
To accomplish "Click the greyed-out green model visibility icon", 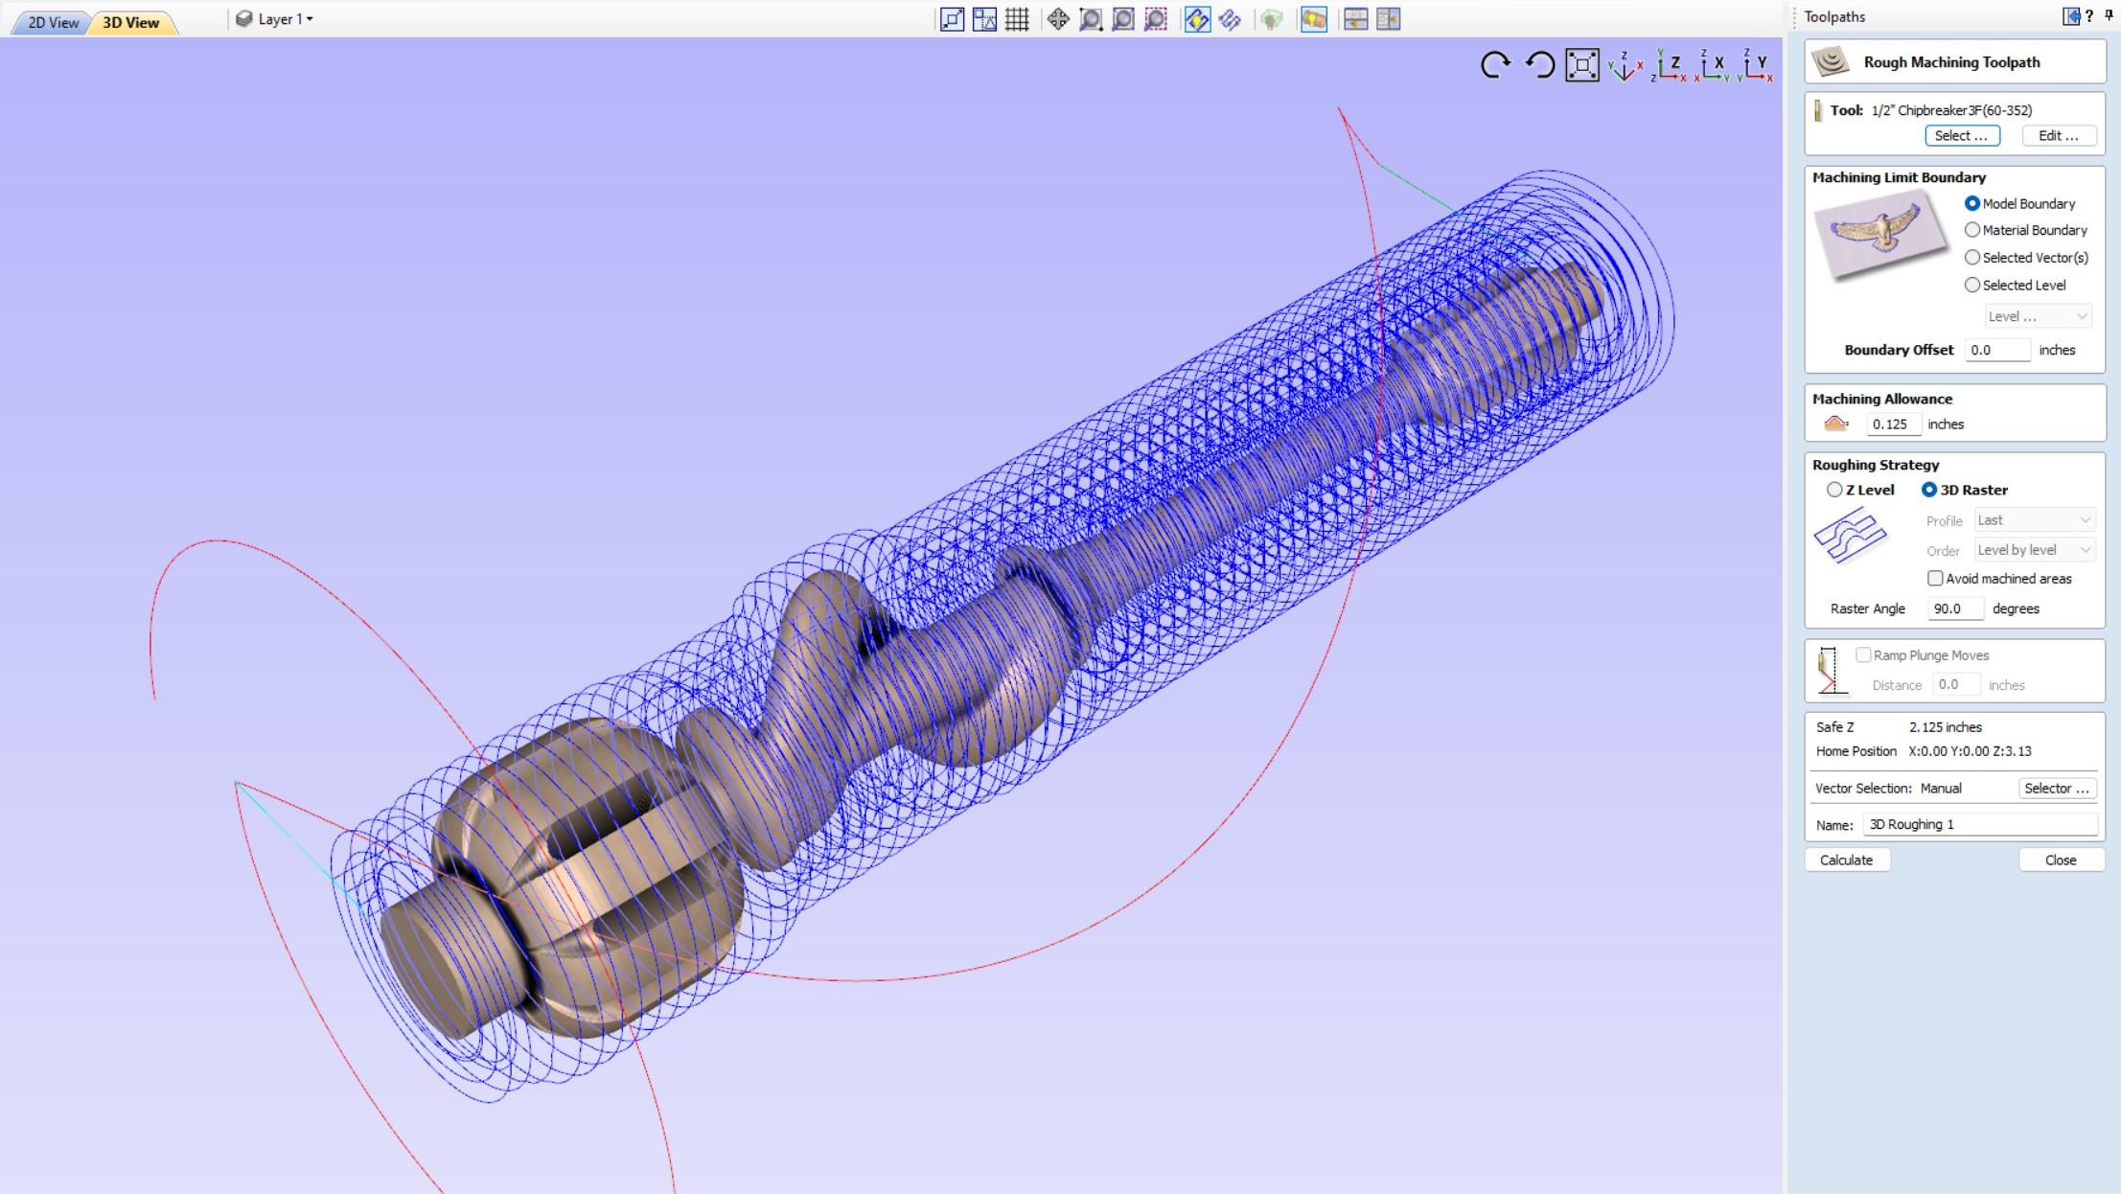I will [x=1271, y=19].
